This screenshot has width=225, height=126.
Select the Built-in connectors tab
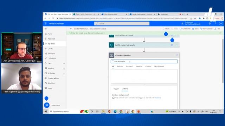pos(120,66)
